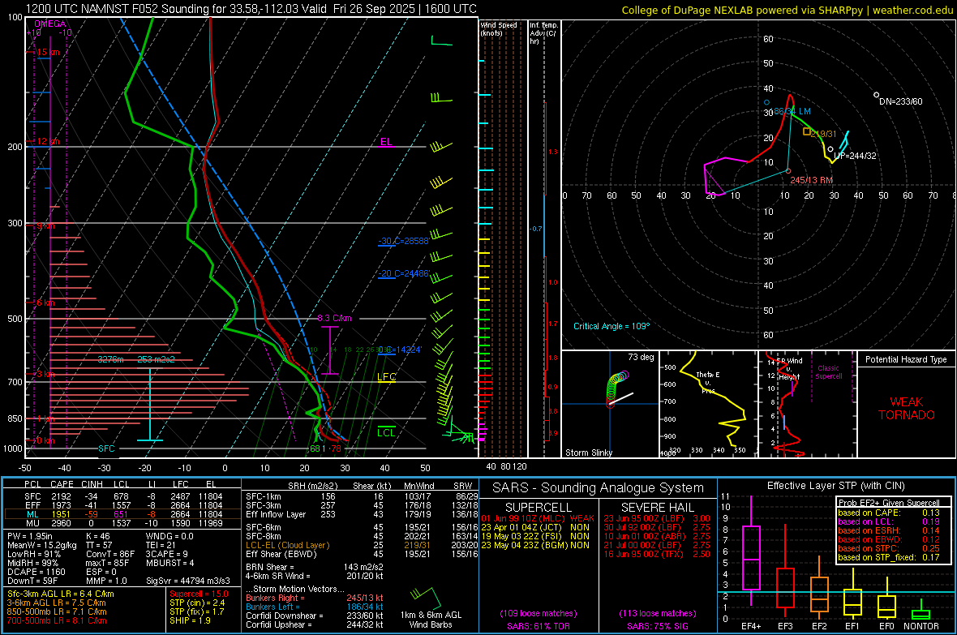
Task: Click the yellow LFC label on the skew-T
Action: click(x=386, y=377)
